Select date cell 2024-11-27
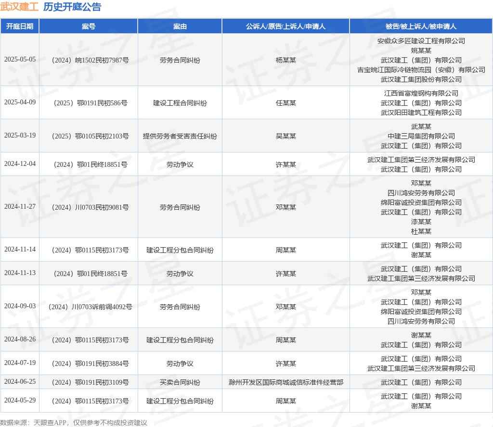Image resolution: width=493 pixels, height=427 pixels. (20, 206)
